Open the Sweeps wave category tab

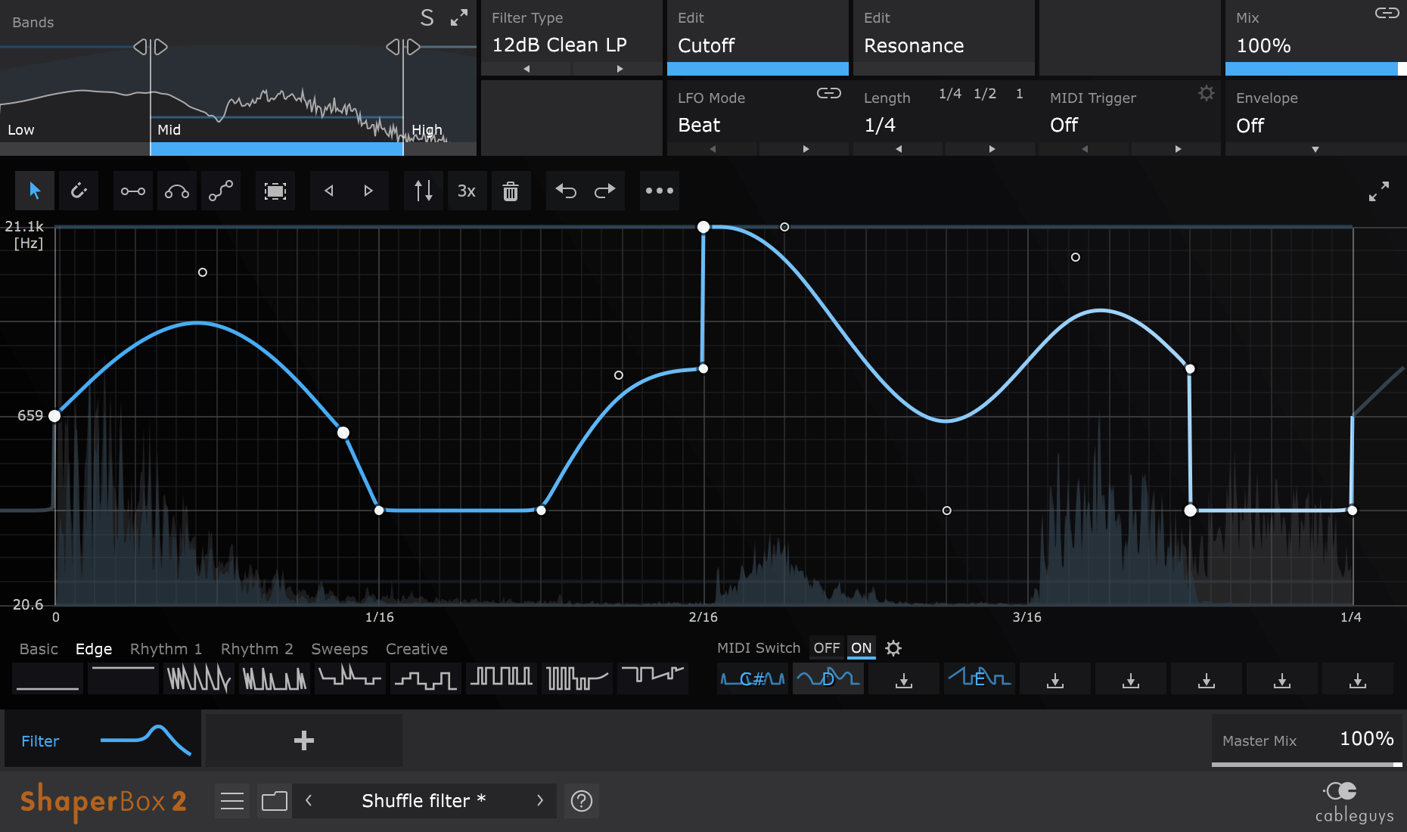pos(339,648)
